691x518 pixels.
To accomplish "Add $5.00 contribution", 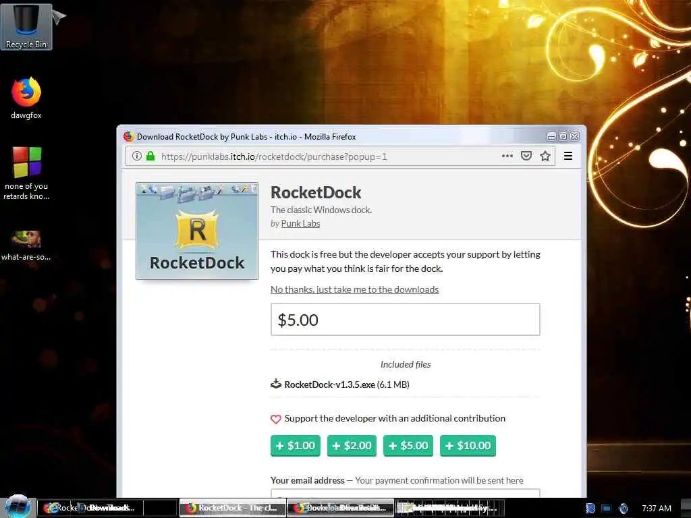I will click(x=408, y=446).
